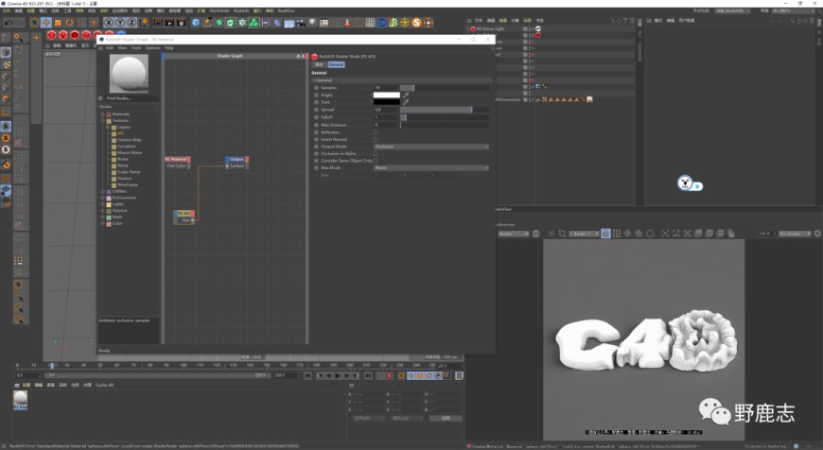Screen dimensions: 823x450
Task: Toggle the X axis lock
Action: tap(108, 23)
